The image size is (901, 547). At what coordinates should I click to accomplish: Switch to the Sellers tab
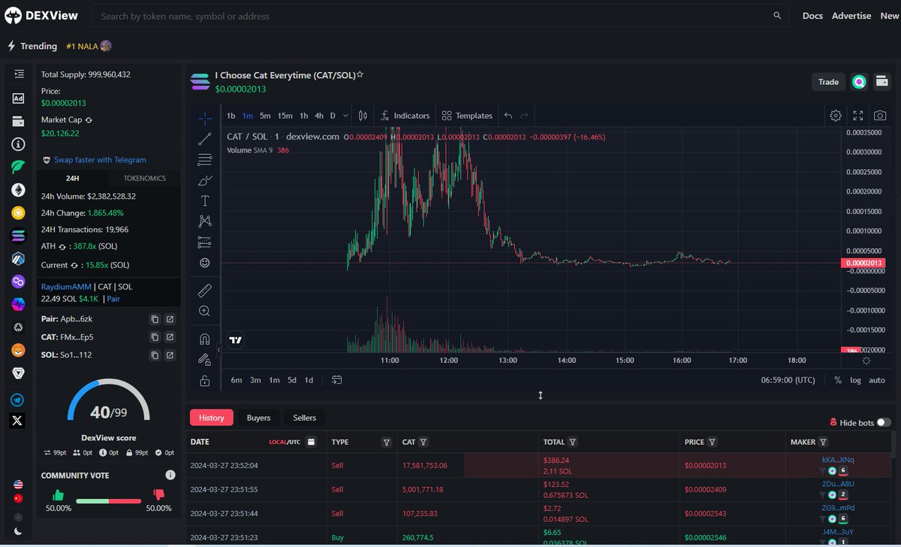(x=305, y=418)
